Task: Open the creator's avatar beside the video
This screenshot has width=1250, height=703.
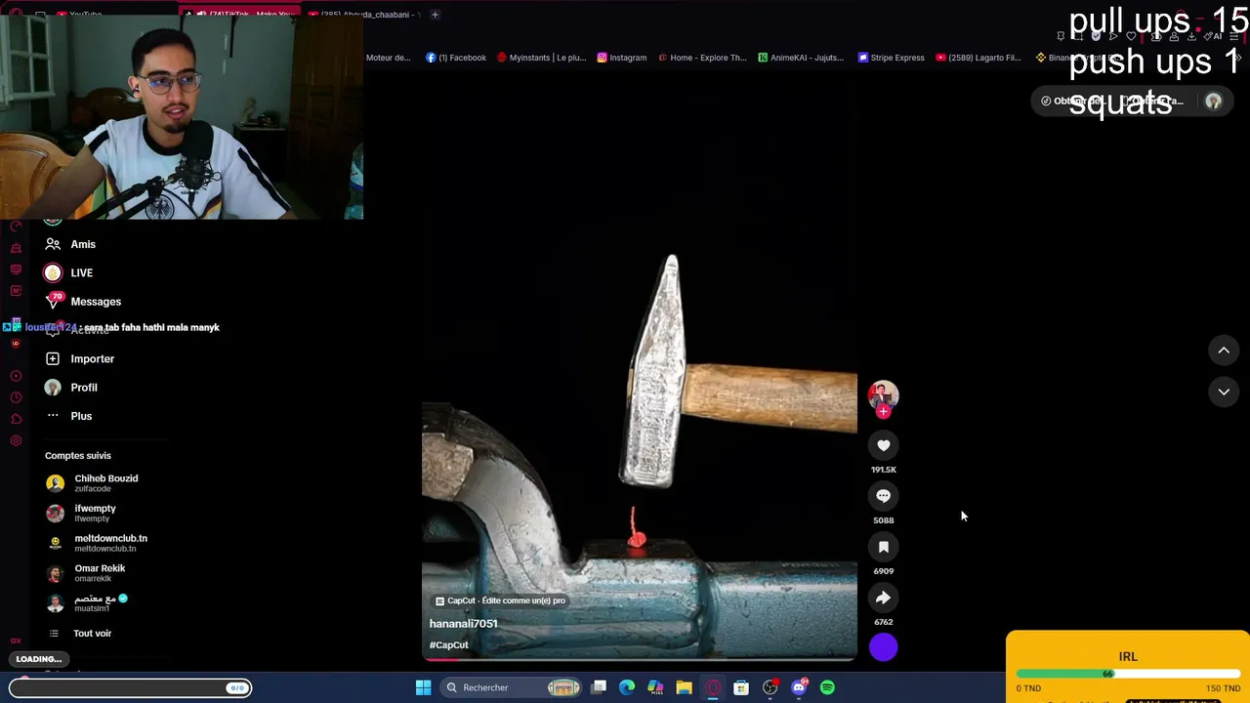Action: [883, 394]
